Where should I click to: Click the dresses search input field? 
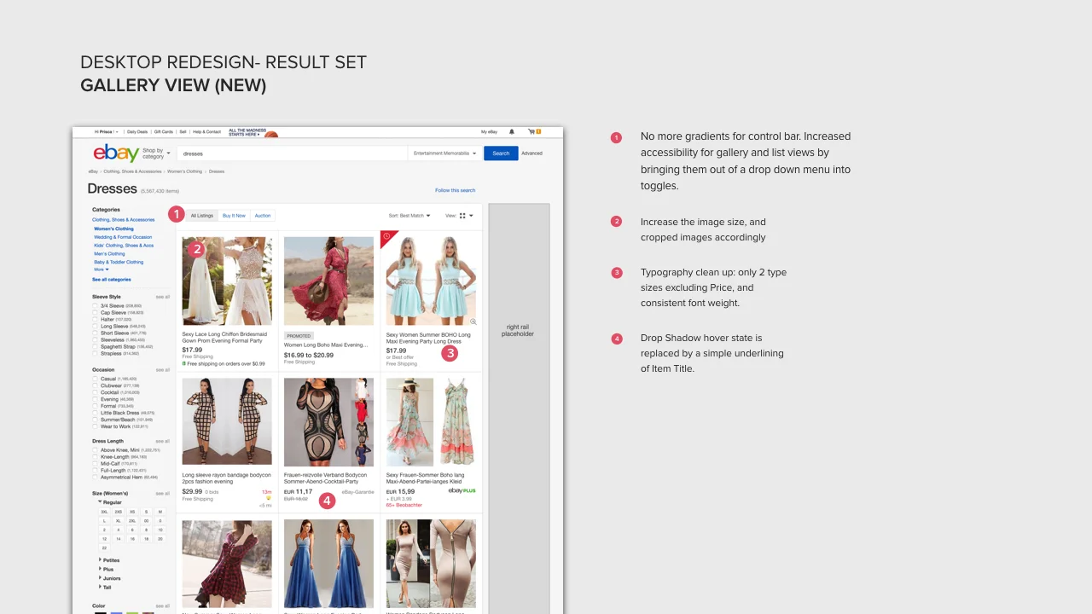coord(292,153)
